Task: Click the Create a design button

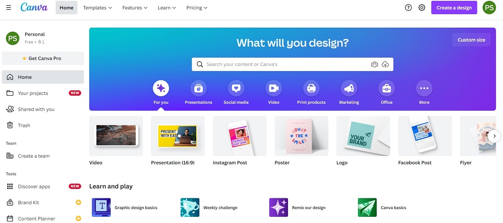Action: coord(454,8)
